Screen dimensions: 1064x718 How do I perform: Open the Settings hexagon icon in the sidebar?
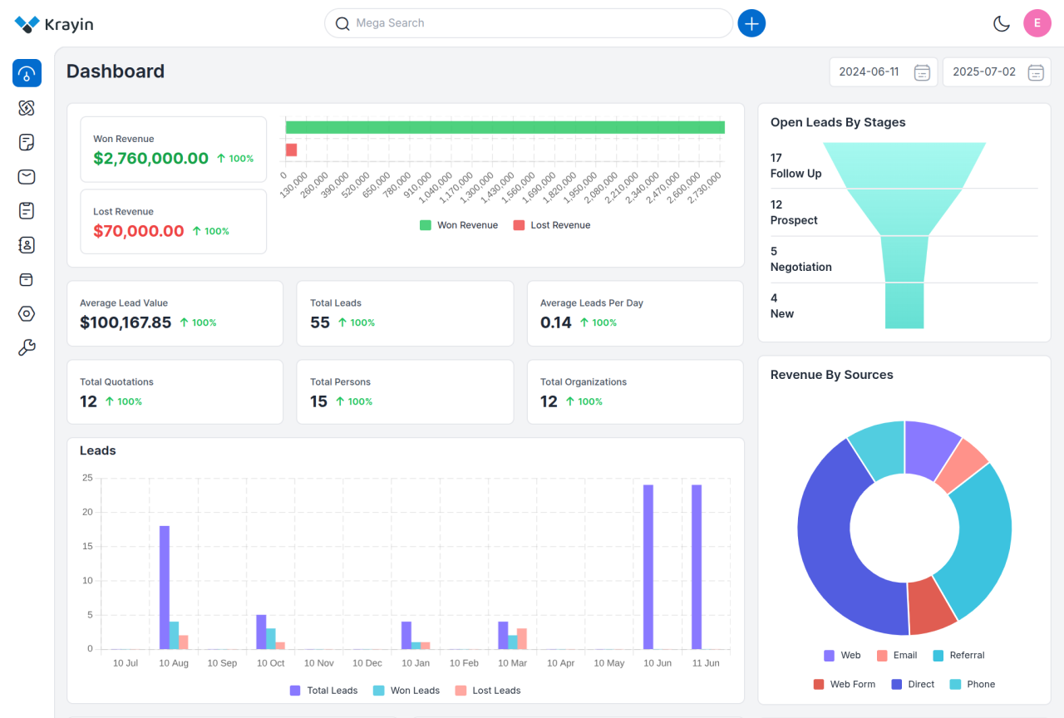[27, 313]
